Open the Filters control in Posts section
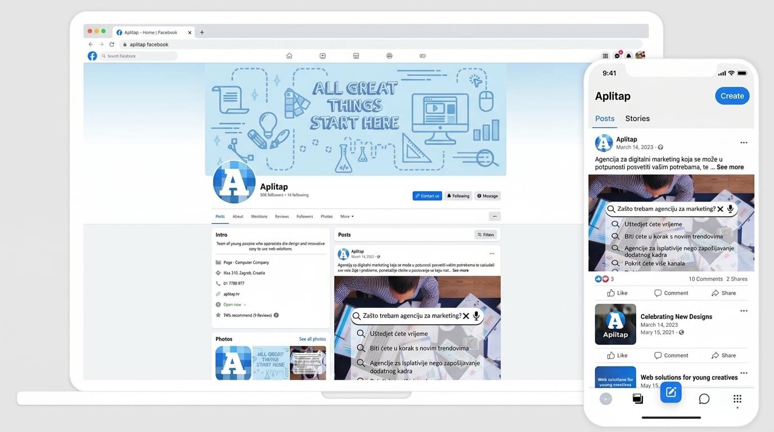Screen dimensions: 774x432 [485, 235]
